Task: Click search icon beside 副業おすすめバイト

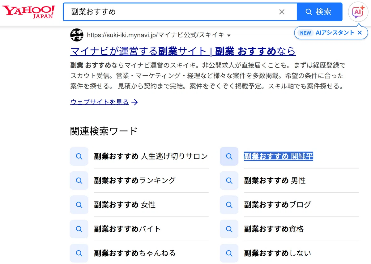Action: (x=79, y=229)
